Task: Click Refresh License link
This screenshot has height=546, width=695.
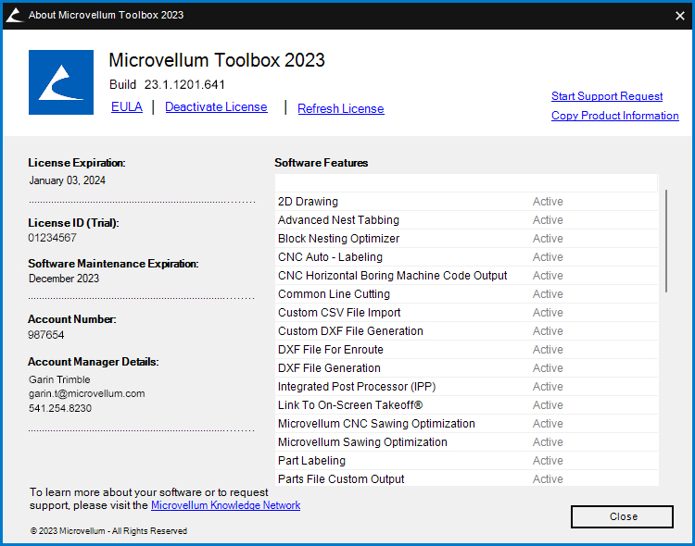Action: tap(340, 109)
